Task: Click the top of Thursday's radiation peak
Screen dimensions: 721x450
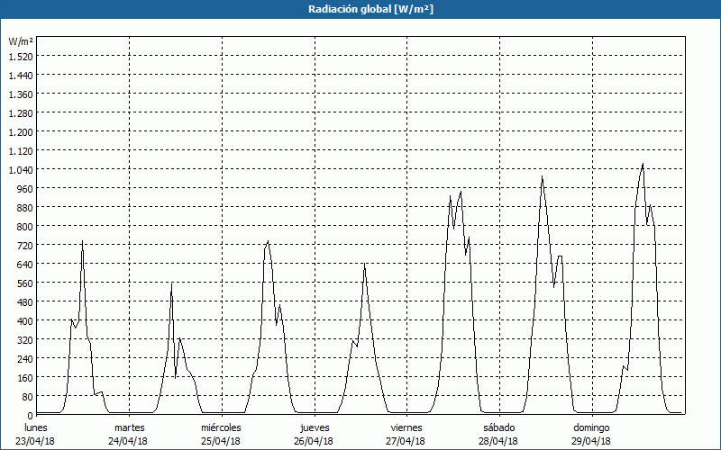Action: (x=364, y=264)
